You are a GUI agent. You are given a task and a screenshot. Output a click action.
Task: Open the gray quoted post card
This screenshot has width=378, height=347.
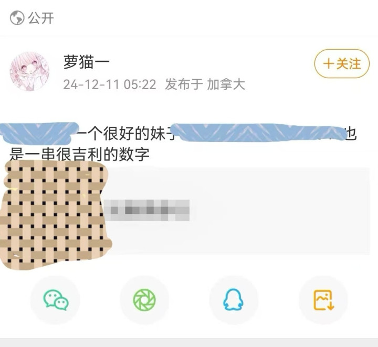pyautogui.click(x=237, y=211)
